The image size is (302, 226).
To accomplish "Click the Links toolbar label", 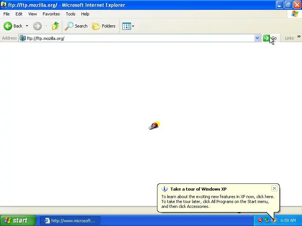I will click(289, 38).
